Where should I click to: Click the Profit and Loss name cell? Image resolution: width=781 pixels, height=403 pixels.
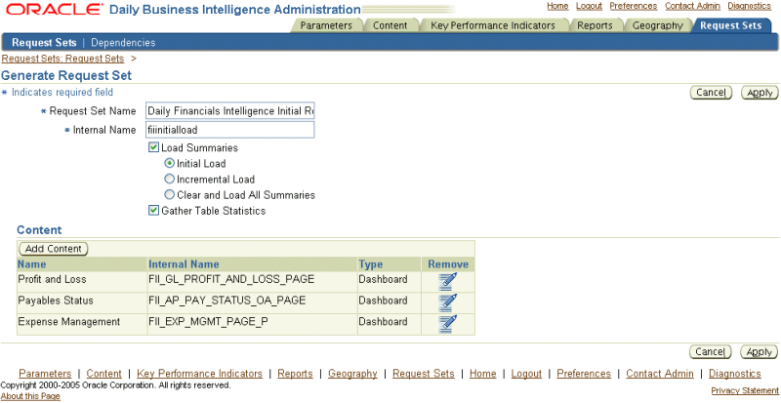tap(52, 279)
